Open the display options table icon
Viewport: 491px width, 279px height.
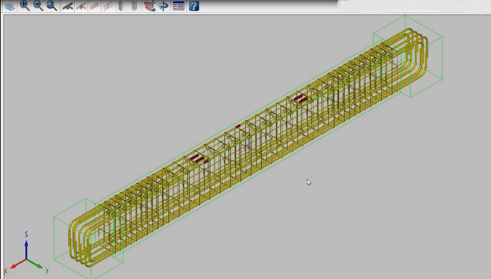pyautogui.click(x=179, y=6)
